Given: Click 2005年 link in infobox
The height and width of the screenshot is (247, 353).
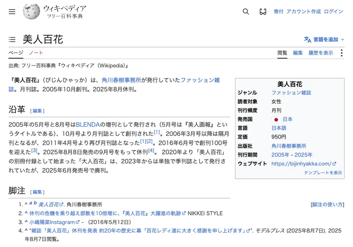Looking at the screenshot, I should coord(280,155).
